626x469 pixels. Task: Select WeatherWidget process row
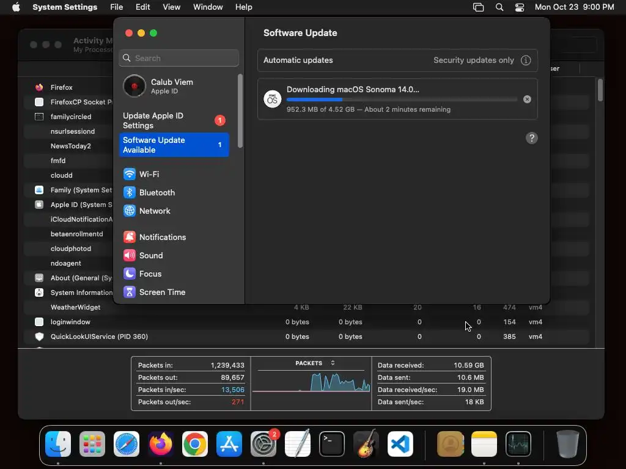pos(307,308)
